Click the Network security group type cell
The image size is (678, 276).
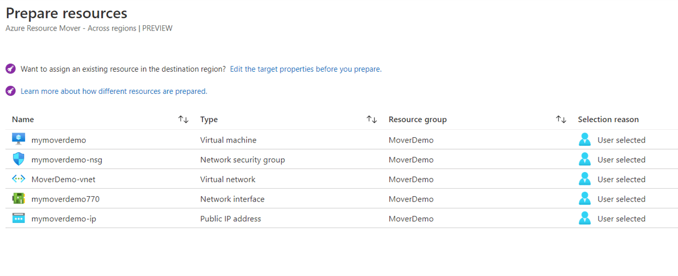coord(243,160)
